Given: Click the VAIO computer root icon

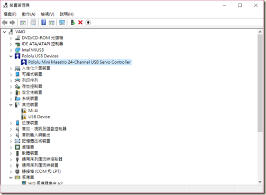Looking at the screenshot, I should tap(11, 32).
